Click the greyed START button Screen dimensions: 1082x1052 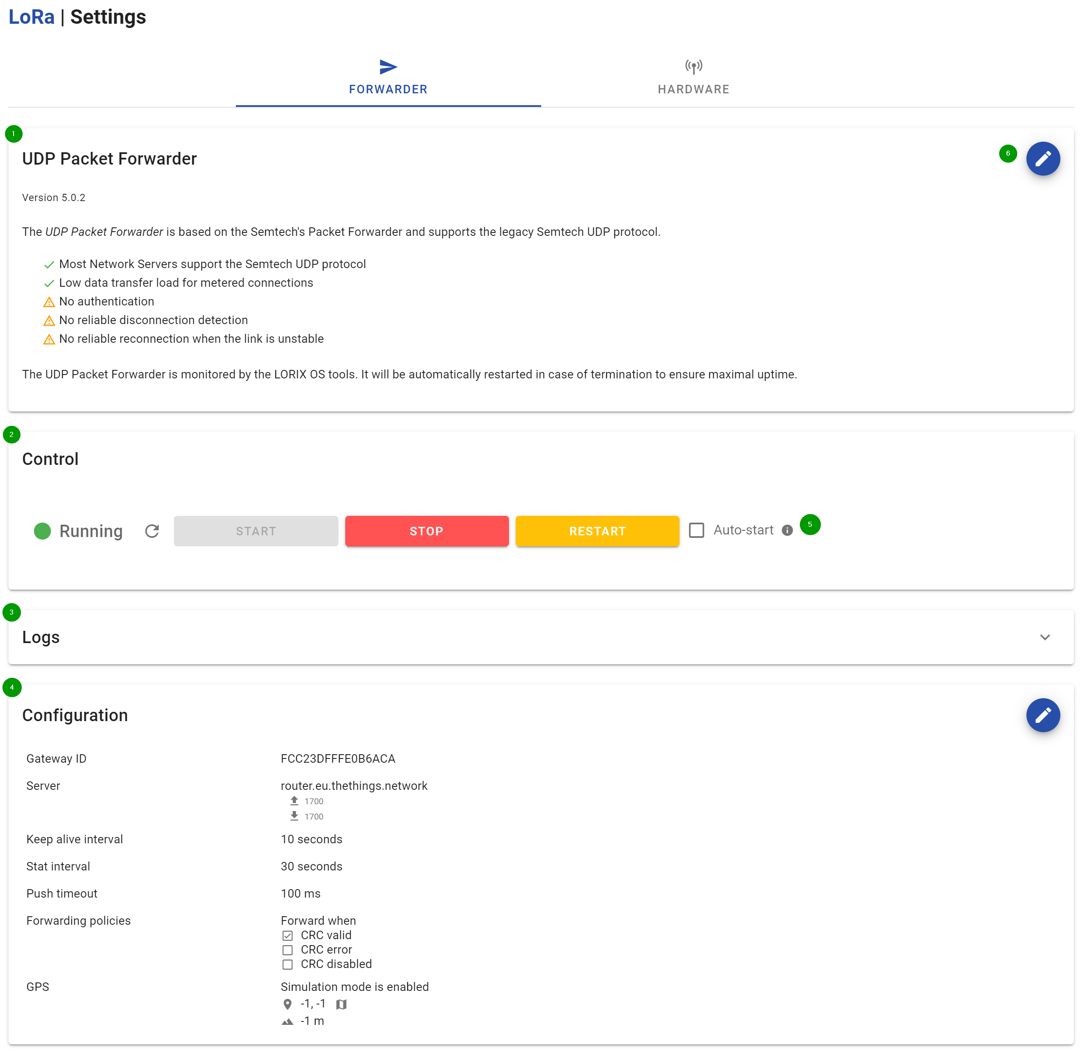[256, 531]
